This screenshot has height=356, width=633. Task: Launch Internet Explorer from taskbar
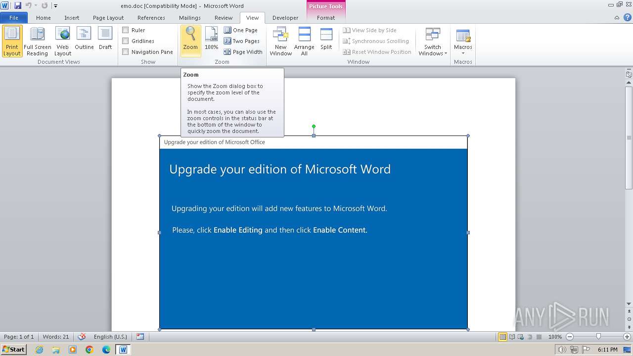pos(39,350)
